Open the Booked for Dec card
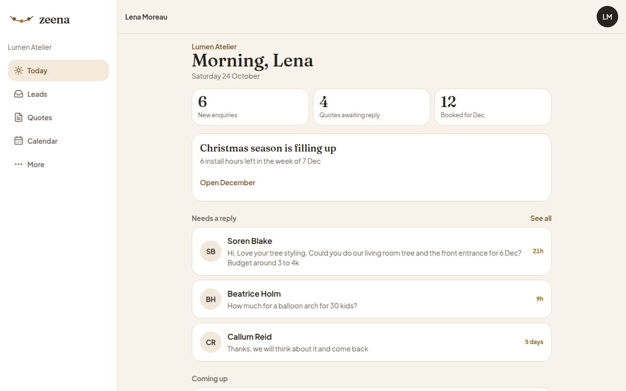Image resolution: width=626 pixels, height=391 pixels. click(x=493, y=107)
